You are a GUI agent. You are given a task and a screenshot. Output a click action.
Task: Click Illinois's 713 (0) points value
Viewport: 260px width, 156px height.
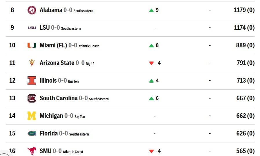click(x=246, y=81)
